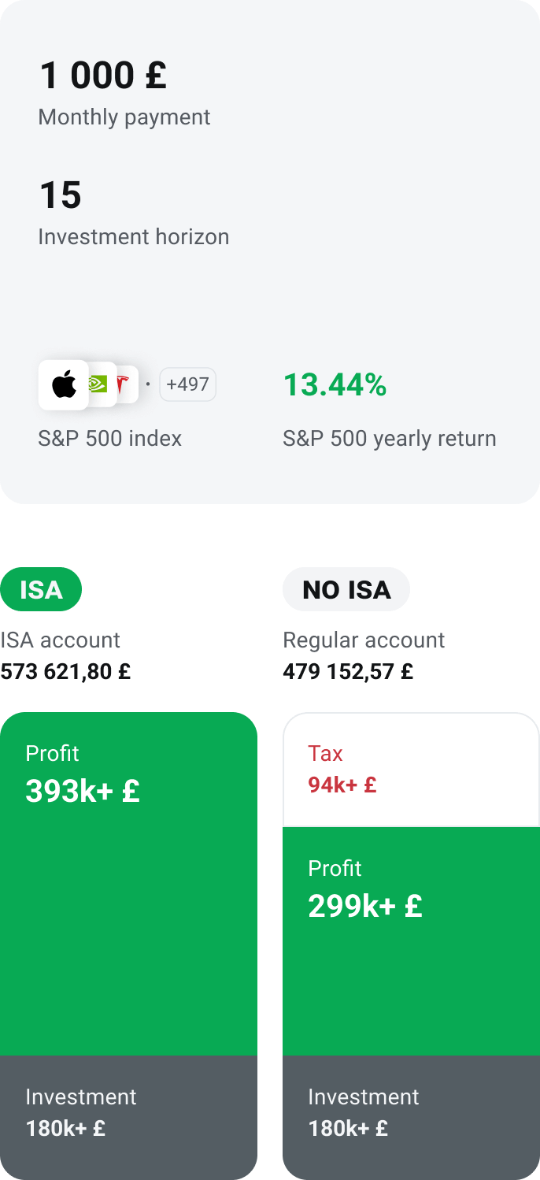Toggle the green ISA pill button

(41, 589)
